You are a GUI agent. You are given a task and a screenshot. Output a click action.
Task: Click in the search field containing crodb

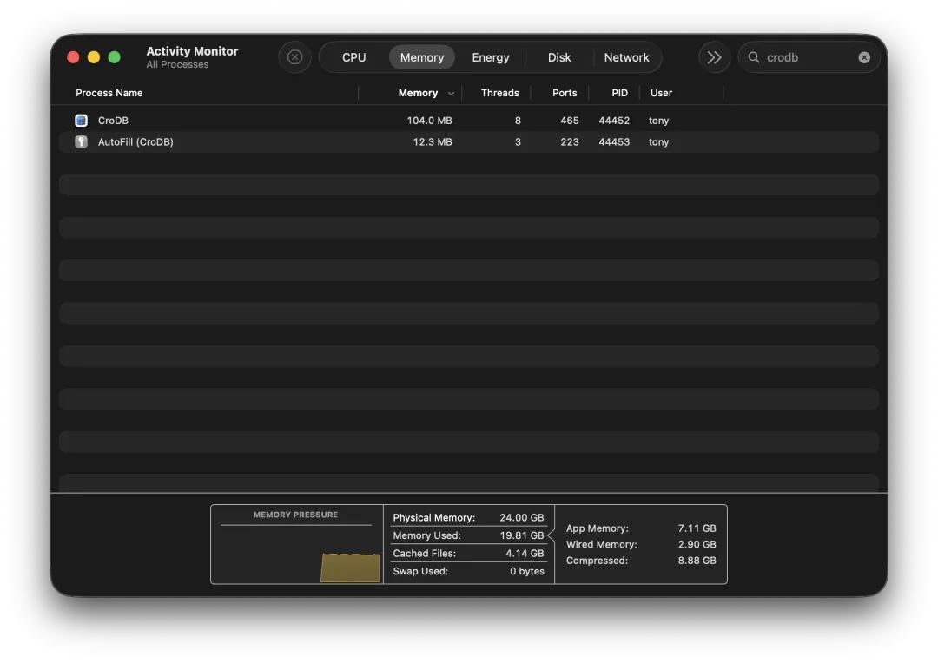pos(809,57)
